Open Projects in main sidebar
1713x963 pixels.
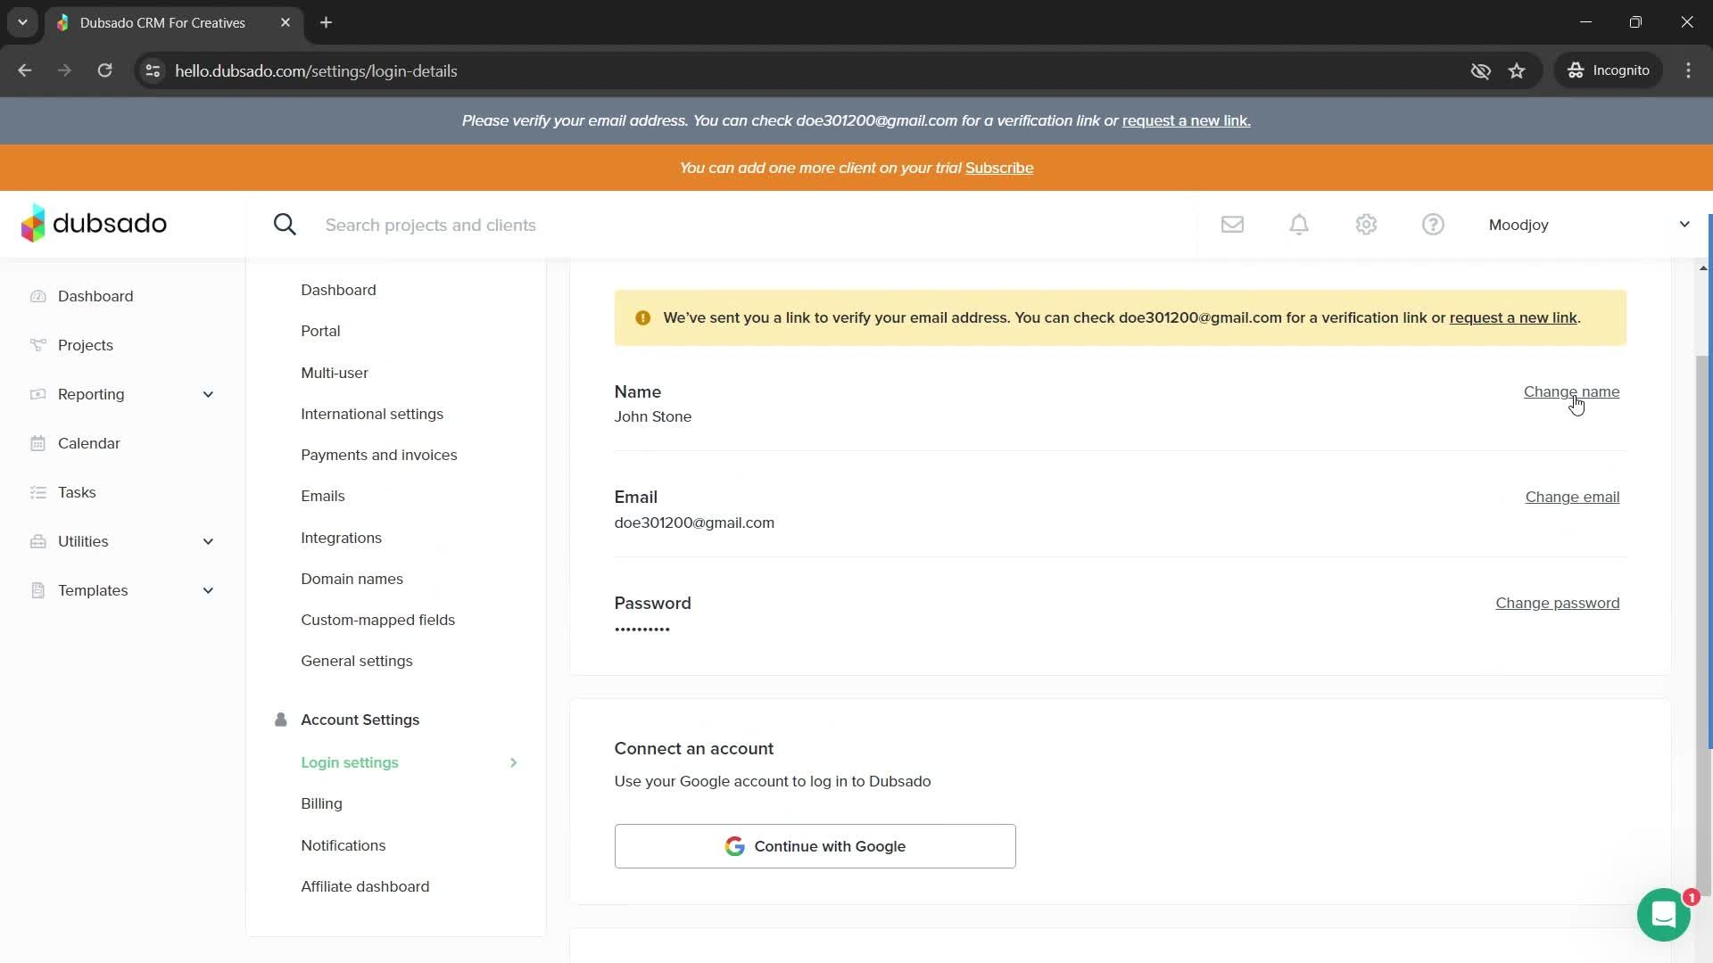point(86,345)
